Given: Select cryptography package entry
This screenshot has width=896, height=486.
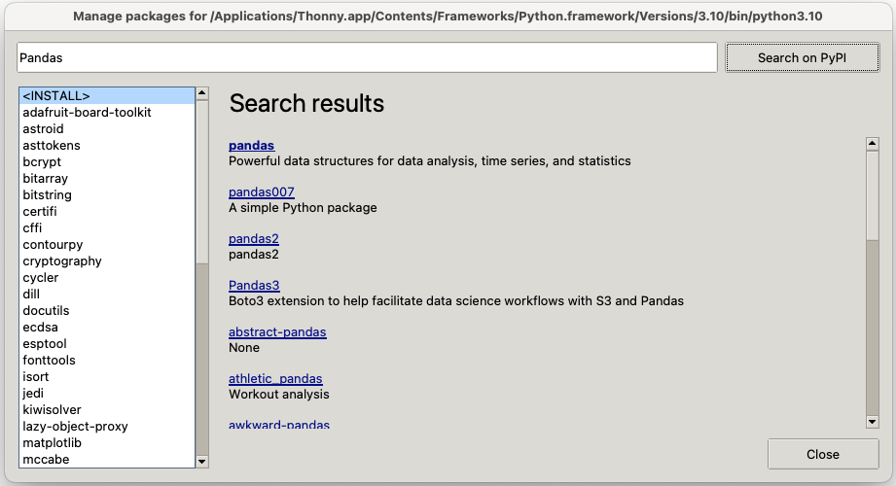Looking at the screenshot, I should pos(107,261).
